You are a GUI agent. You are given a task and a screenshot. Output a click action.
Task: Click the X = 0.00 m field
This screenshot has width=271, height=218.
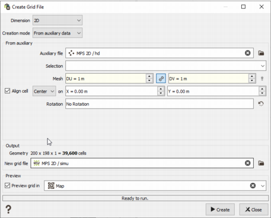tap(111, 91)
